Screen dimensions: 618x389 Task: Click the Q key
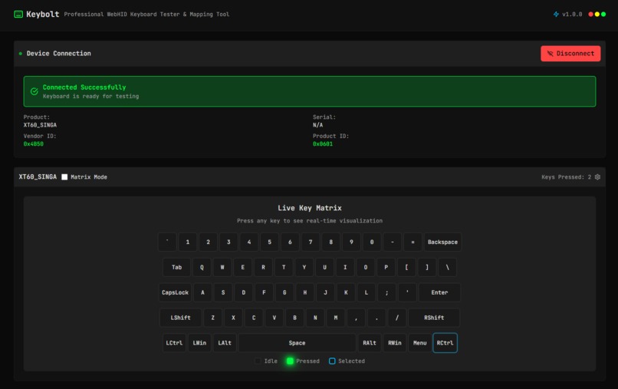point(202,267)
